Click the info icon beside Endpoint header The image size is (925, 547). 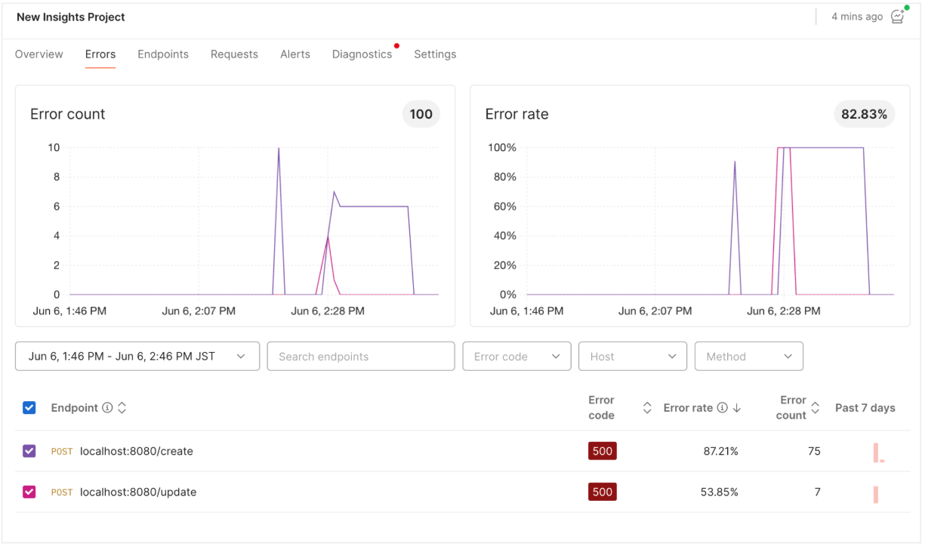[107, 408]
